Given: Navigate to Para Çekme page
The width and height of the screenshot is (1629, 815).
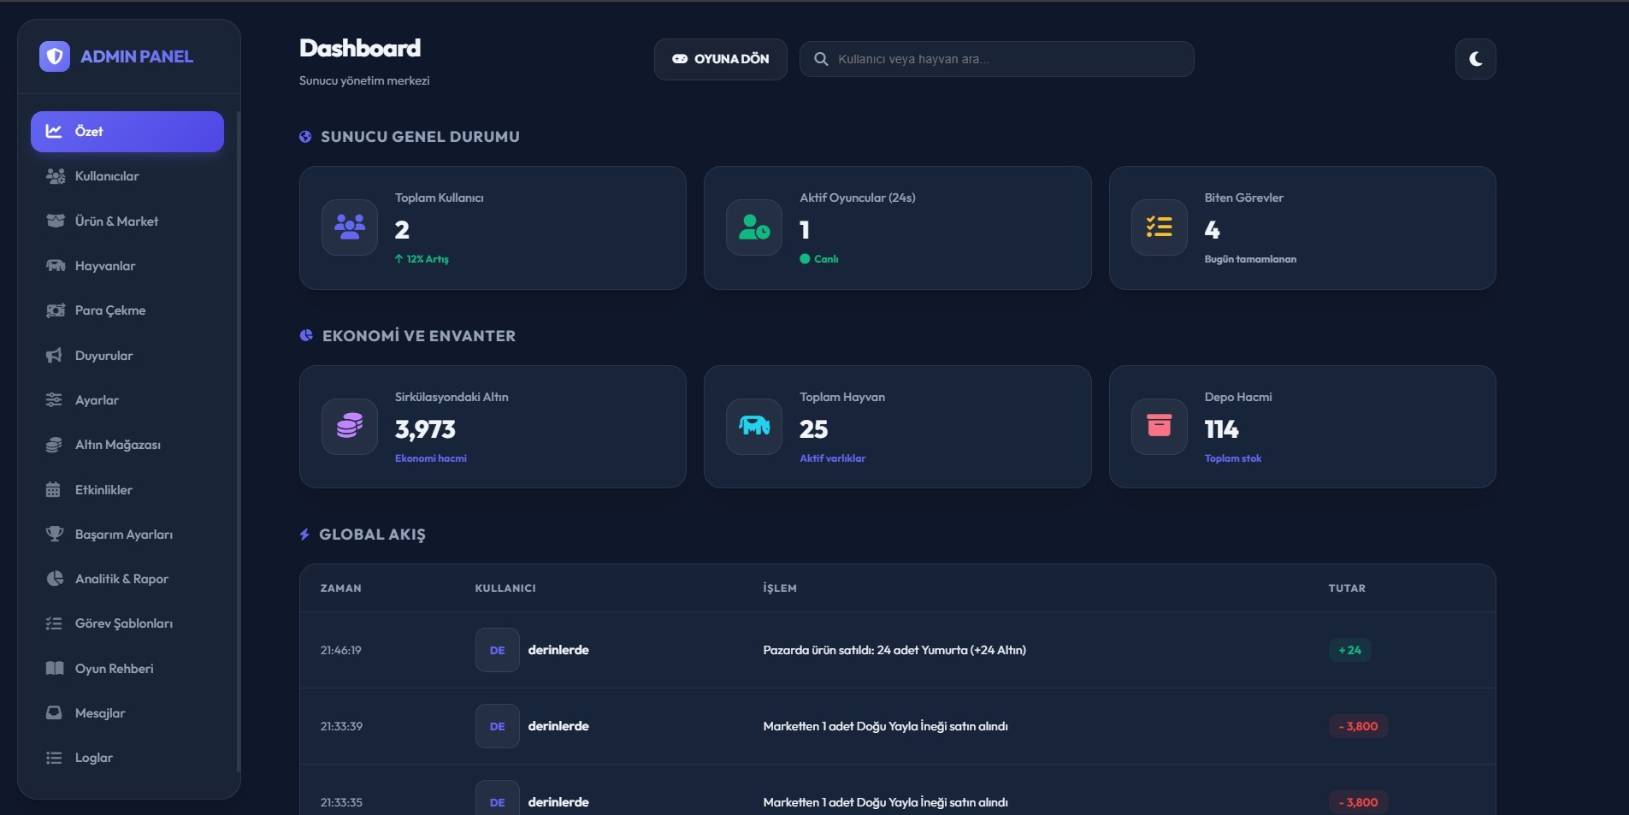Looking at the screenshot, I should point(110,310).
